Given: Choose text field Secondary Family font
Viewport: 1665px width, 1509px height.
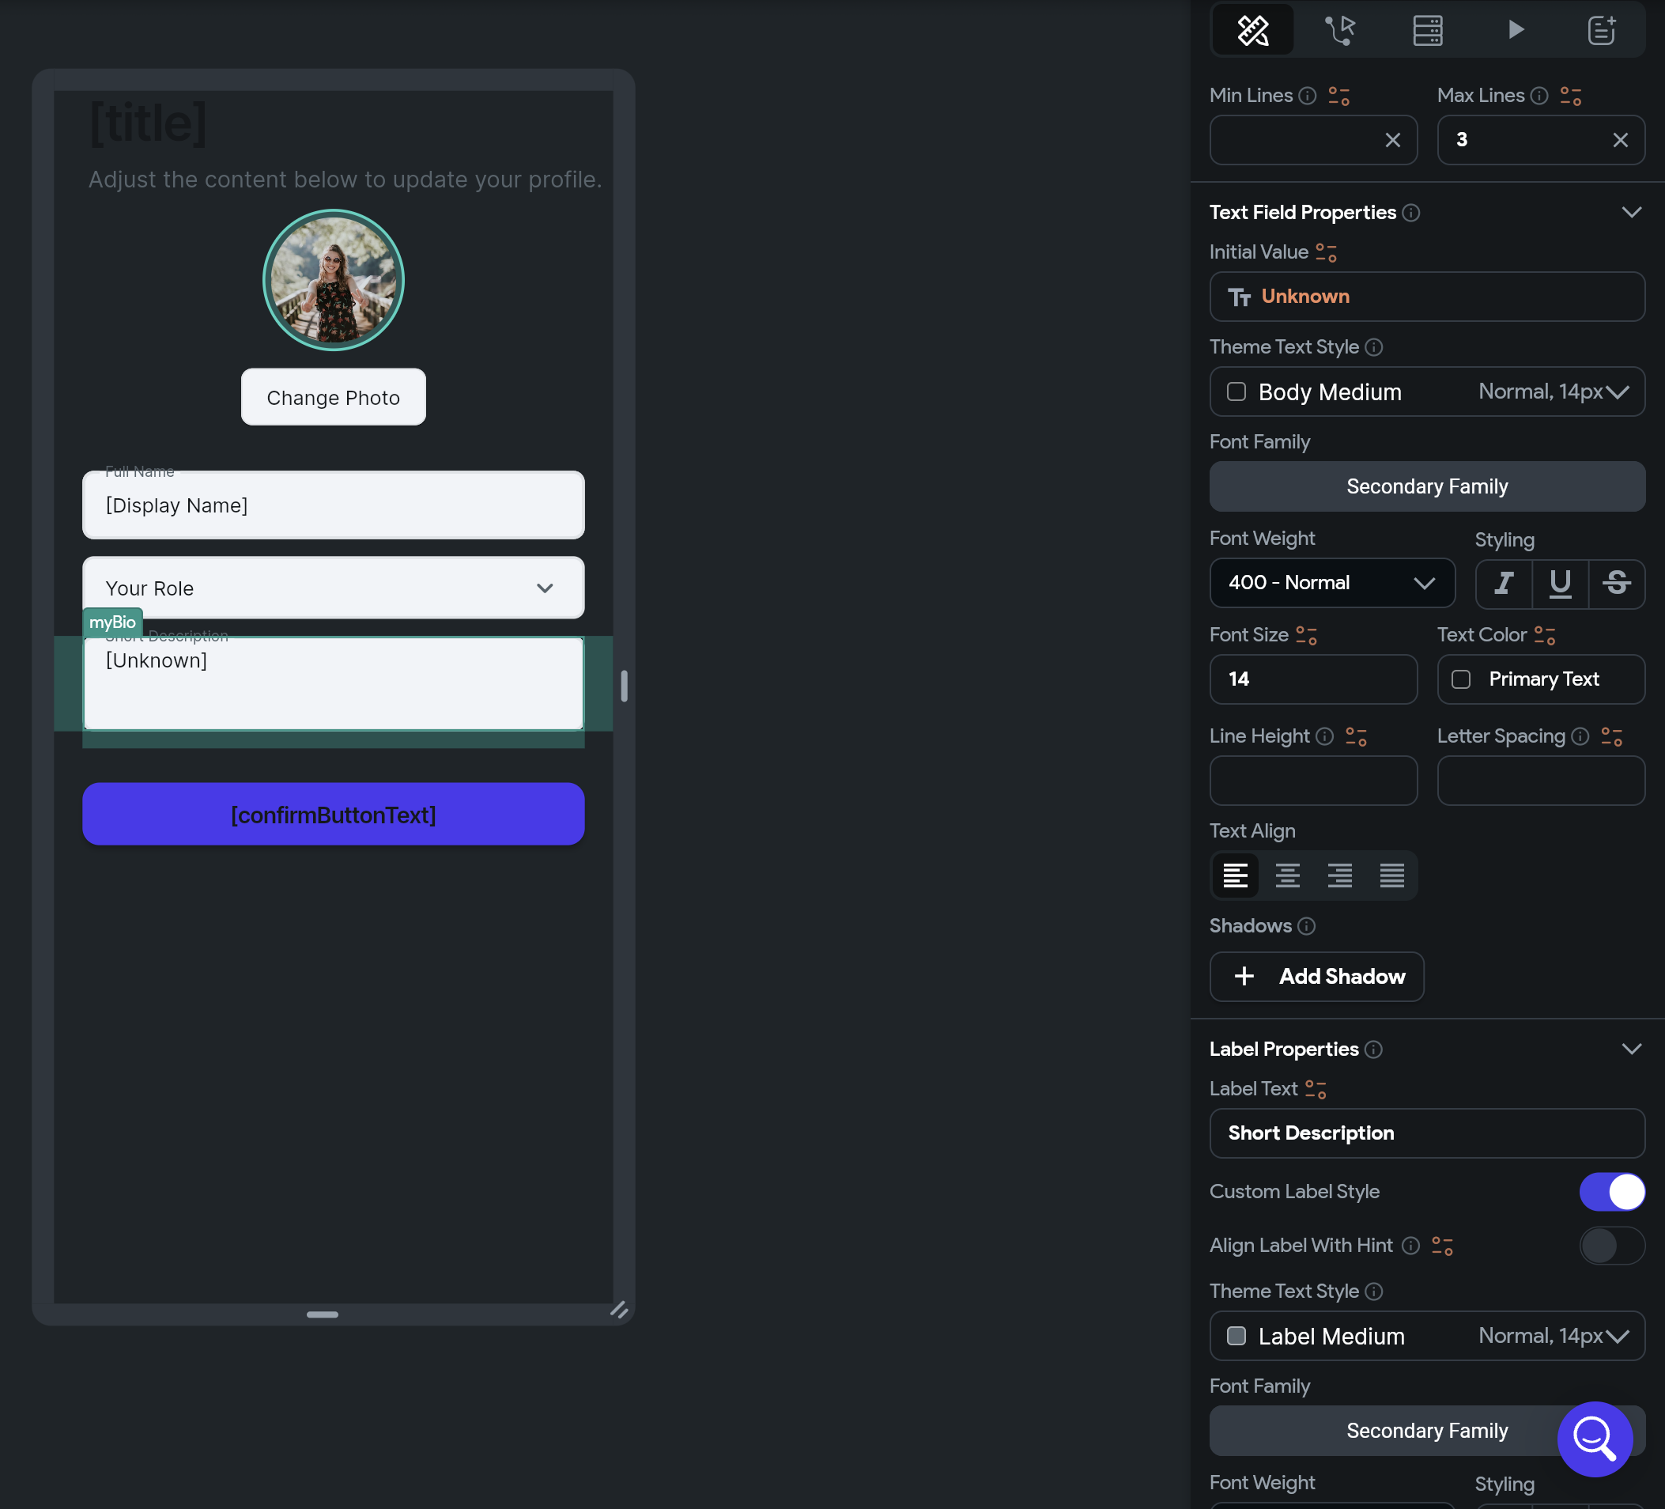Looking at the screenshot, I should 1426,486.
